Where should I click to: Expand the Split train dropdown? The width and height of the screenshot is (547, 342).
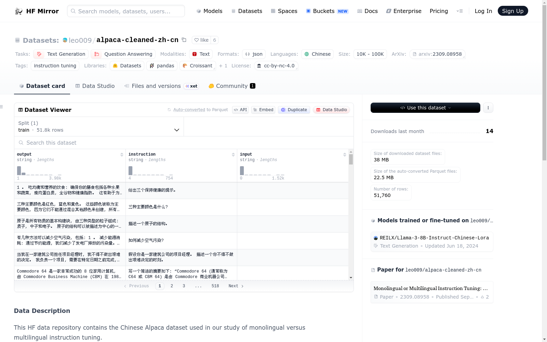point(99,127)
